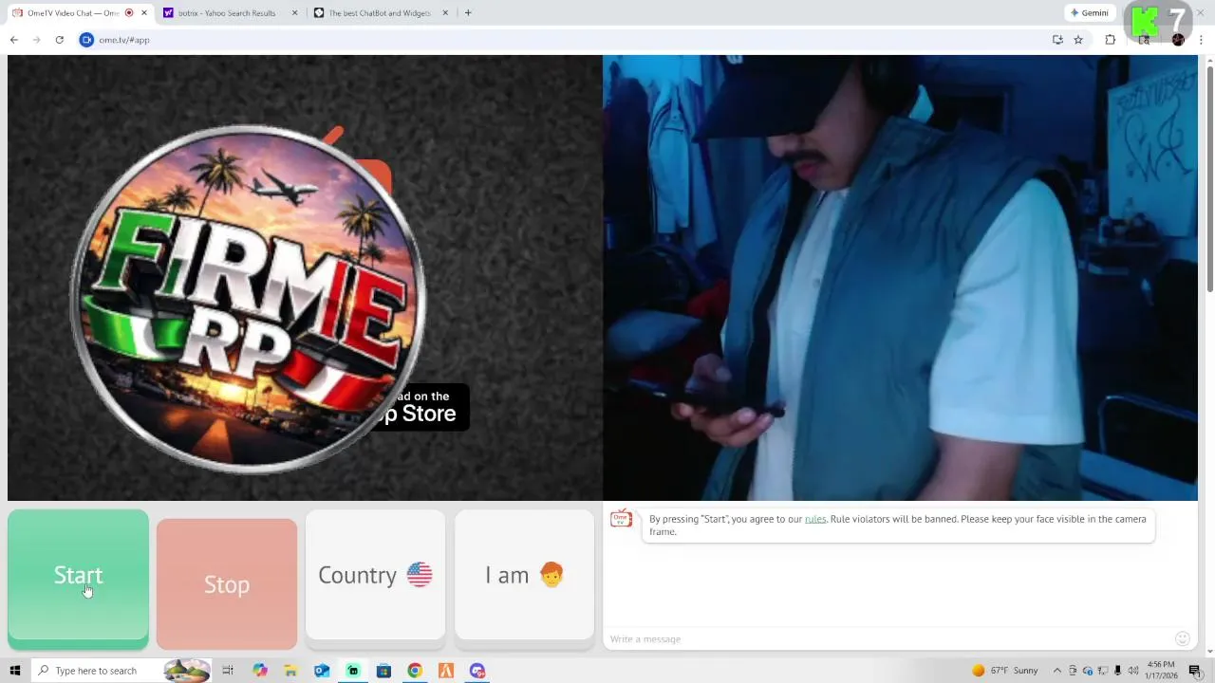Open the Chrome profile avatar

[x=1178, y=40]
